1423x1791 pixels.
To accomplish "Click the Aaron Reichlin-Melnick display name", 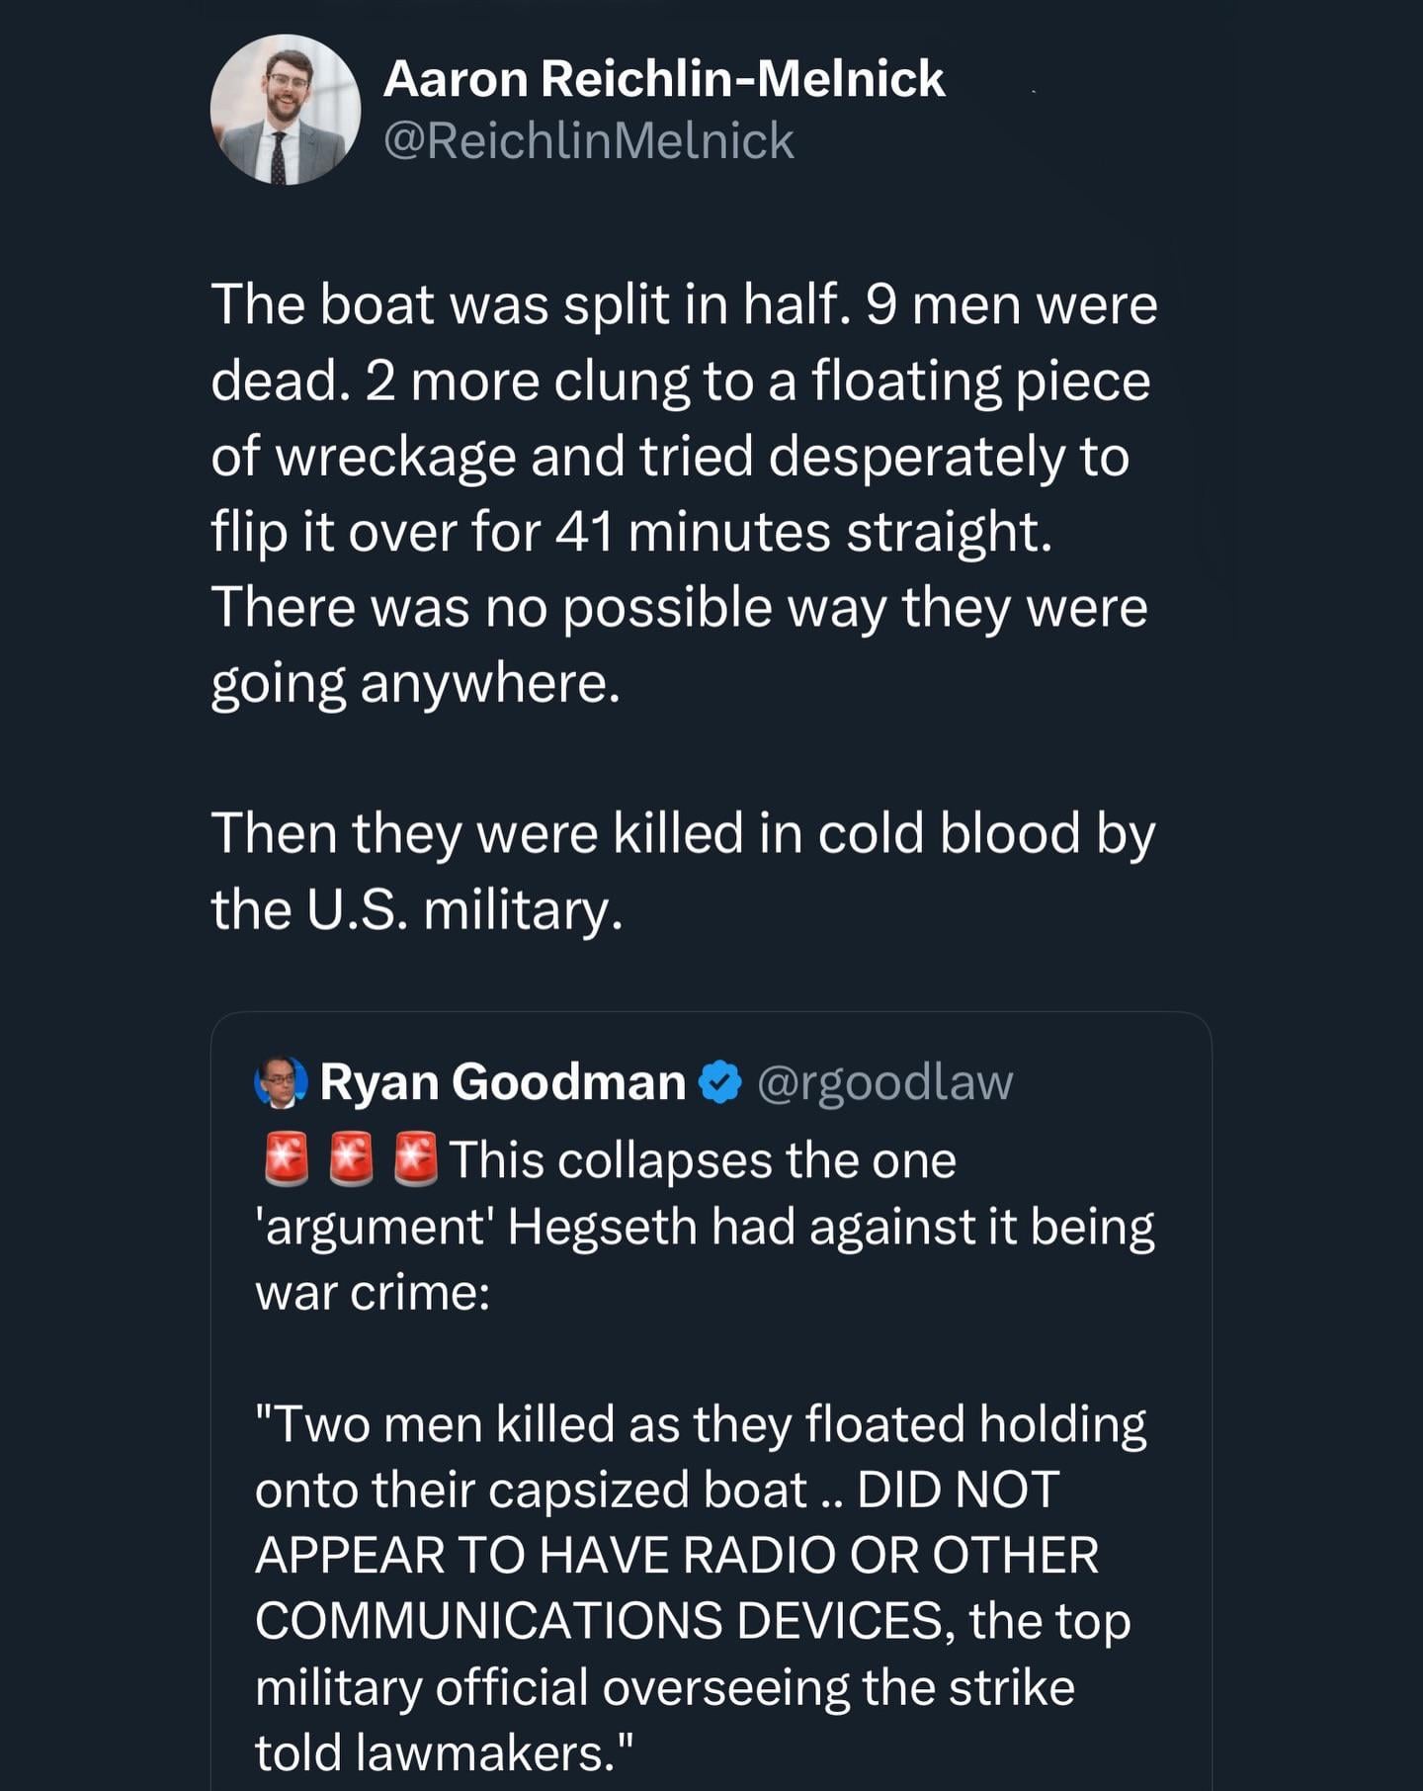I will [663, 79].
